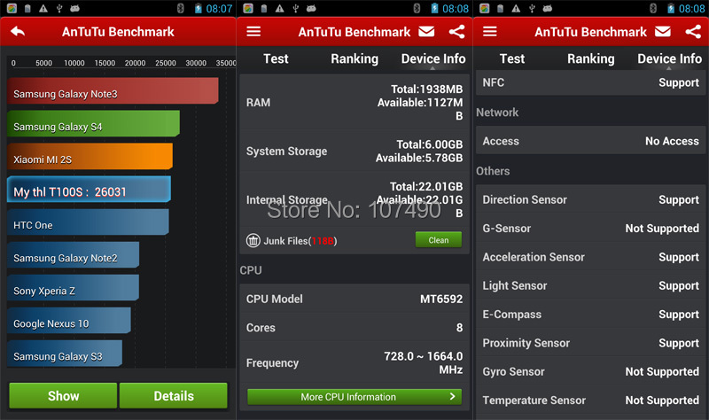Viewport: 709px width, 420px height.
Task: Tap the share icon in the middle screen
Action: tap(456, 31)
